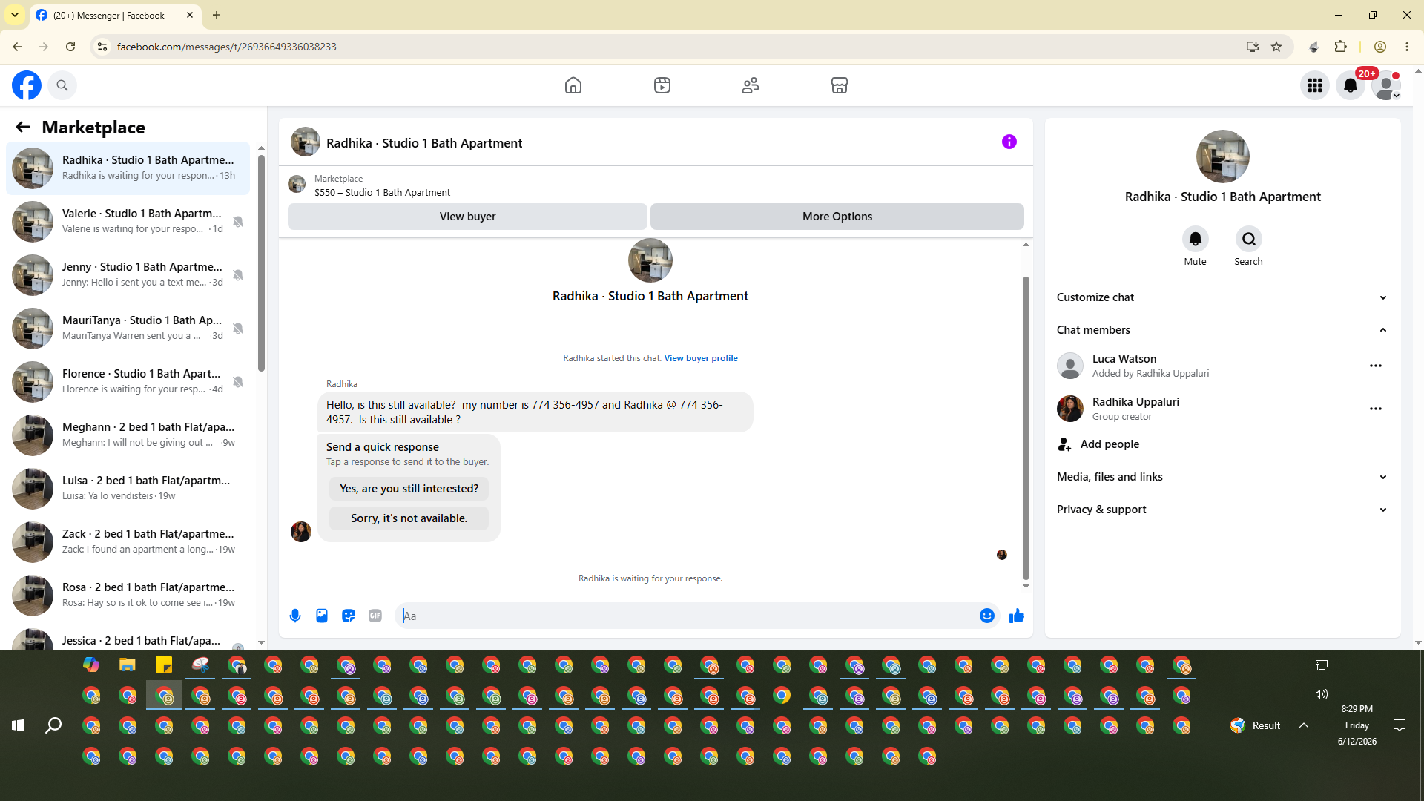Show hidden system tray icons
1424x801 pixels.
(x=1304, y=725)
